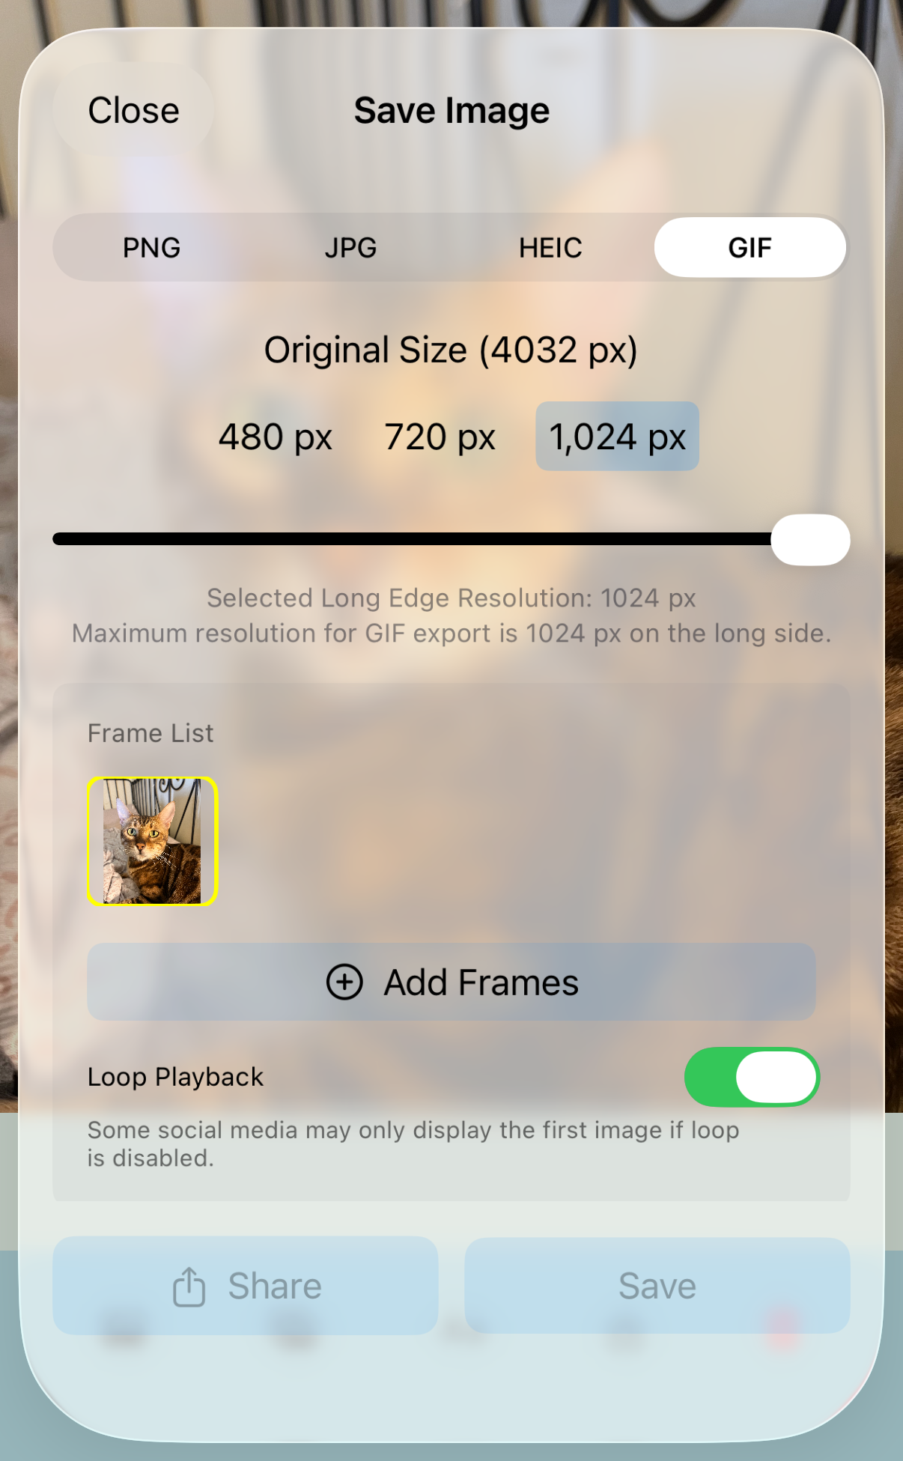Click the Save button
This screenshot has width=903, height=1461.
click(657, 1286)
